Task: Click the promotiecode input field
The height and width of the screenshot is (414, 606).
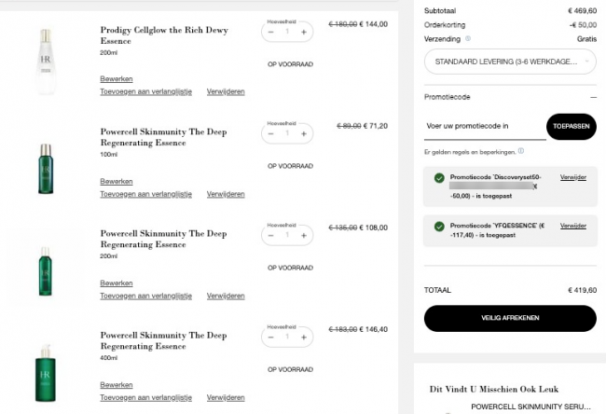Action: [485, 127]
